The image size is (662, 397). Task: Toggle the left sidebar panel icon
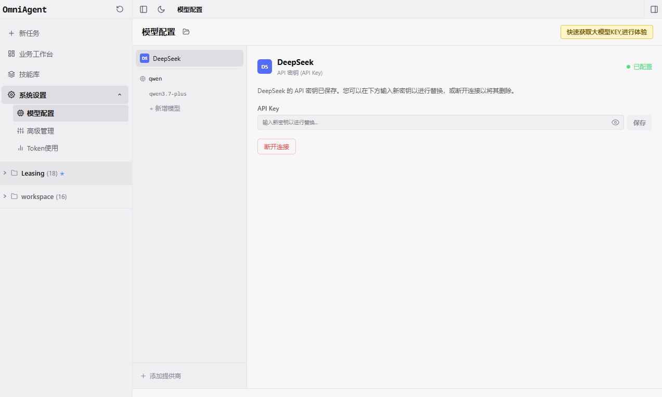(144, 9)
